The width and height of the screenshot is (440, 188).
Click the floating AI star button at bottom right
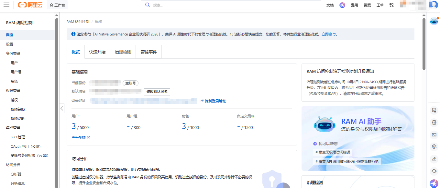tap(434, 183)
